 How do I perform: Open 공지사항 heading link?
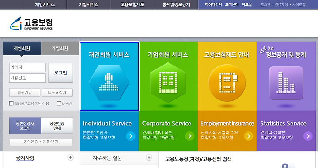[25, 158]
